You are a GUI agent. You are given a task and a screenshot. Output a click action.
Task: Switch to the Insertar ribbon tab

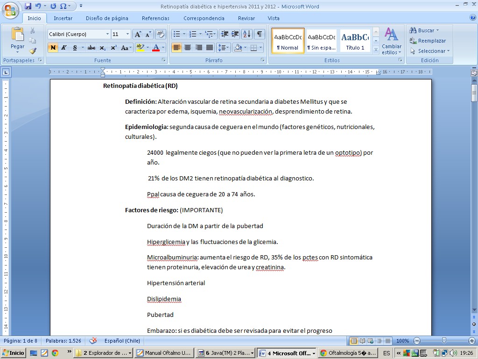tap(63, 18)
